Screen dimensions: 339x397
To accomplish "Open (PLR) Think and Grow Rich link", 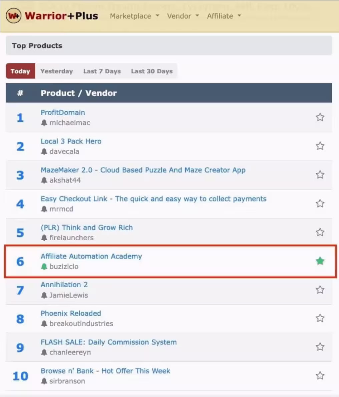I will click(x=87, y=228).
